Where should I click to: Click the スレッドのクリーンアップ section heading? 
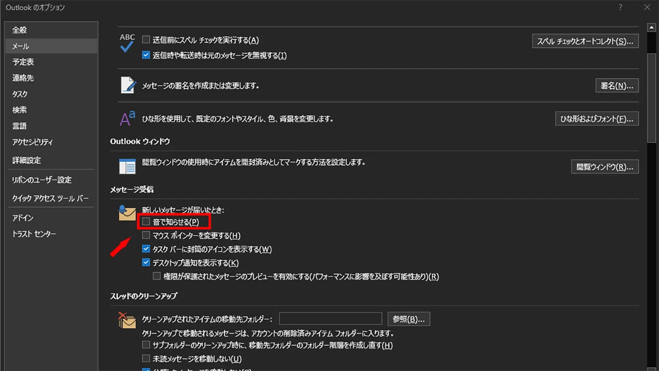coord(144,296)
